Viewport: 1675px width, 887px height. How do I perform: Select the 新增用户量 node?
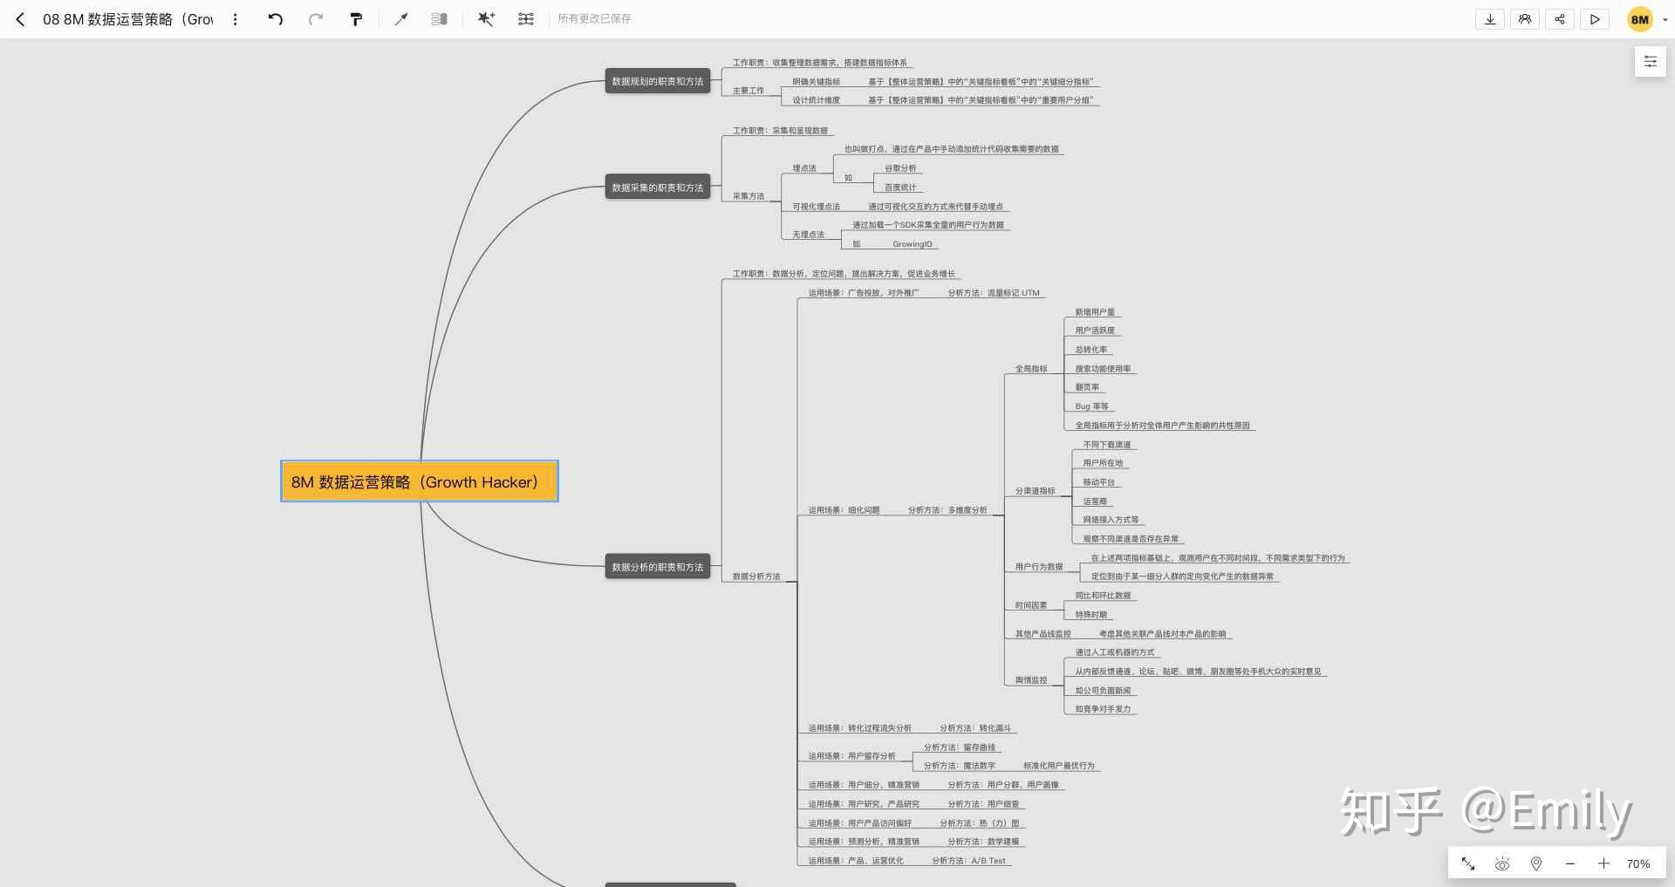click(x=1095, y=312)
